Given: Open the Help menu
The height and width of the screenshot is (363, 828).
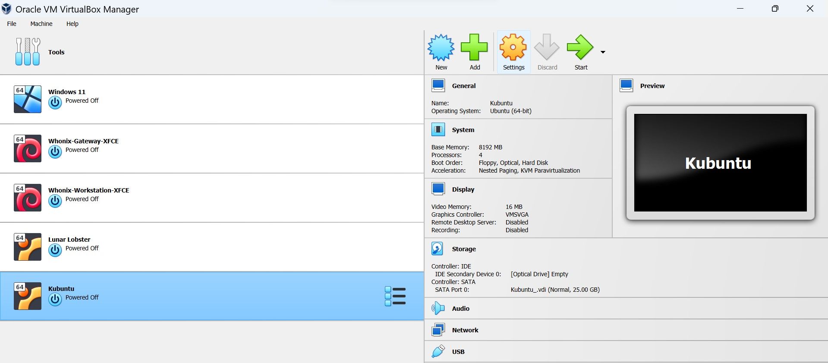Looking at the screenshot, I should click(72, 24).
